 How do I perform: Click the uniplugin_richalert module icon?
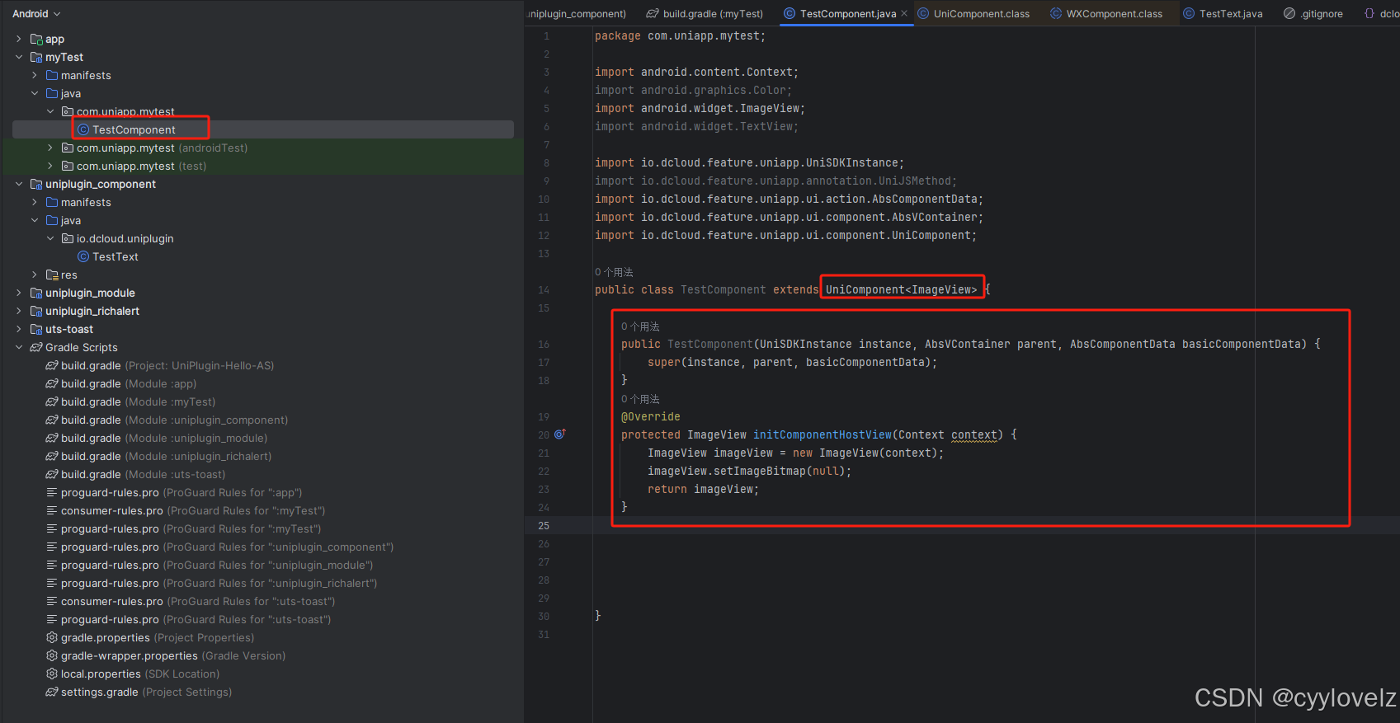36,311
